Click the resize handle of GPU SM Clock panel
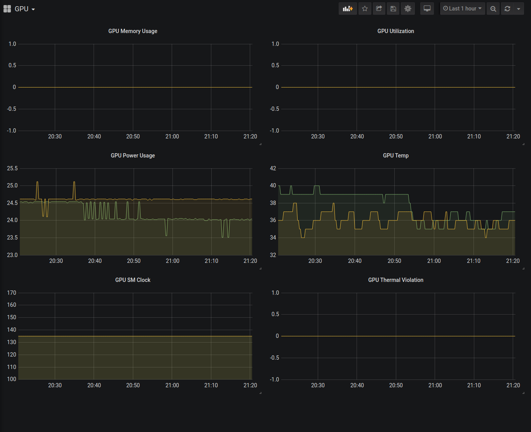This screenshot has width=531, height=432. 260,393
